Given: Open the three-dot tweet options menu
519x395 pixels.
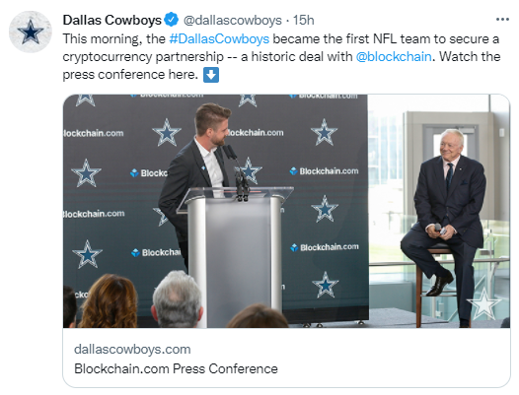Looking at the screenshot, I should tap(502, 20).
